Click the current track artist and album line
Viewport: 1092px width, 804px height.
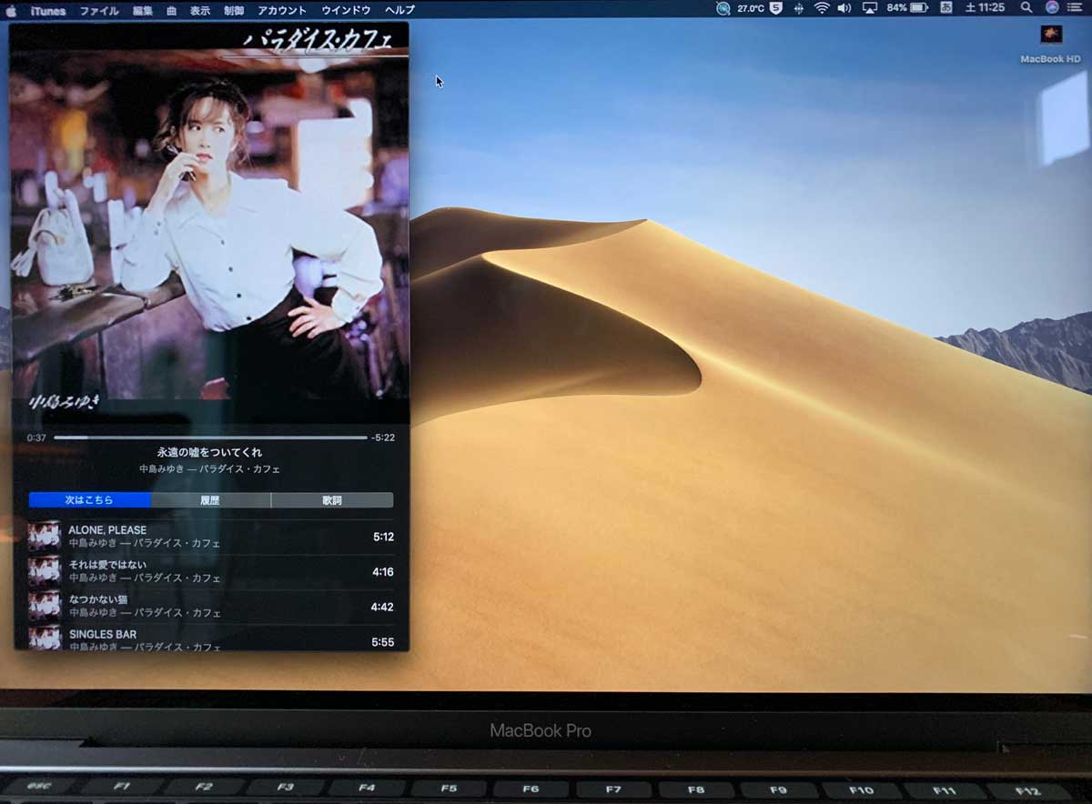point(210,469)
